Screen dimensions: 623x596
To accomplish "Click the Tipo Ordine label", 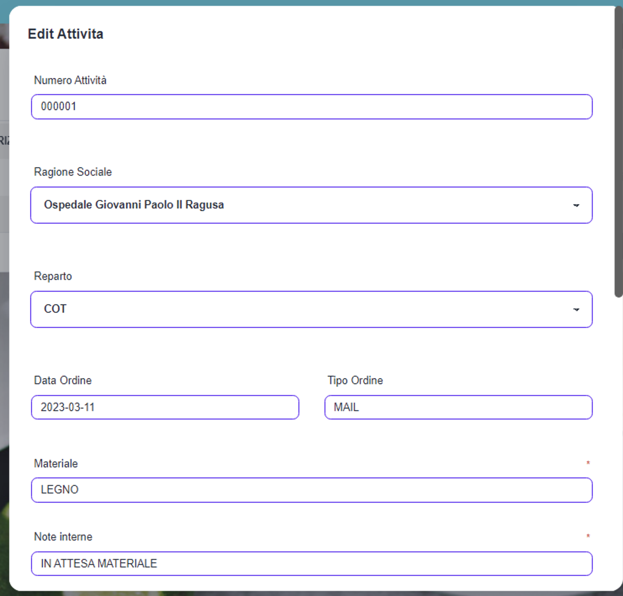I will (x=355, y=380).
